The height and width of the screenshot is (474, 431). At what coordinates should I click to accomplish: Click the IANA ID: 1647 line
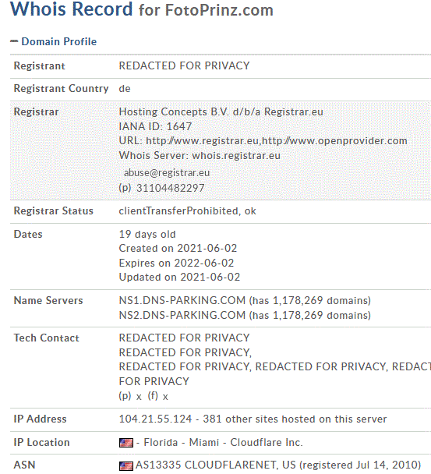(x=155, y=126)
